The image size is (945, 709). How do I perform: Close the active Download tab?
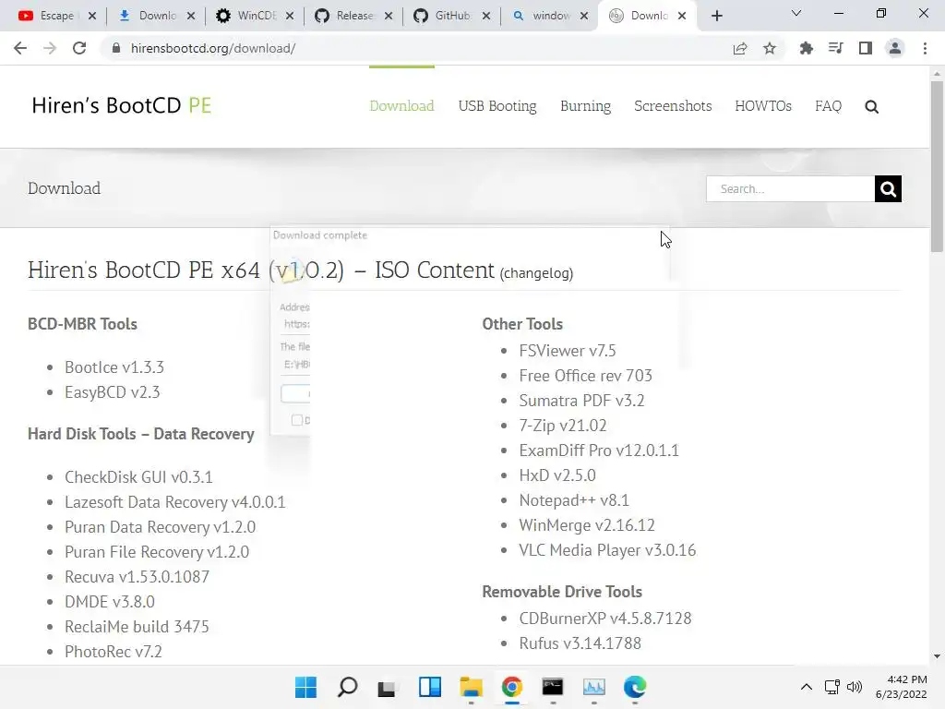(682, 16)
